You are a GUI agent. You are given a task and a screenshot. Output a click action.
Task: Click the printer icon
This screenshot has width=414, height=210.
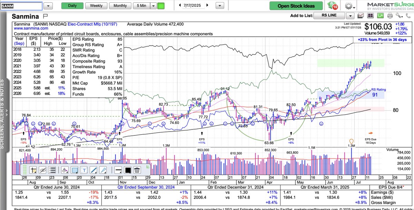point(390,16)
